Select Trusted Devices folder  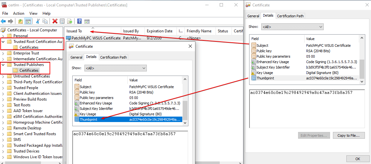tap(26, 151)
